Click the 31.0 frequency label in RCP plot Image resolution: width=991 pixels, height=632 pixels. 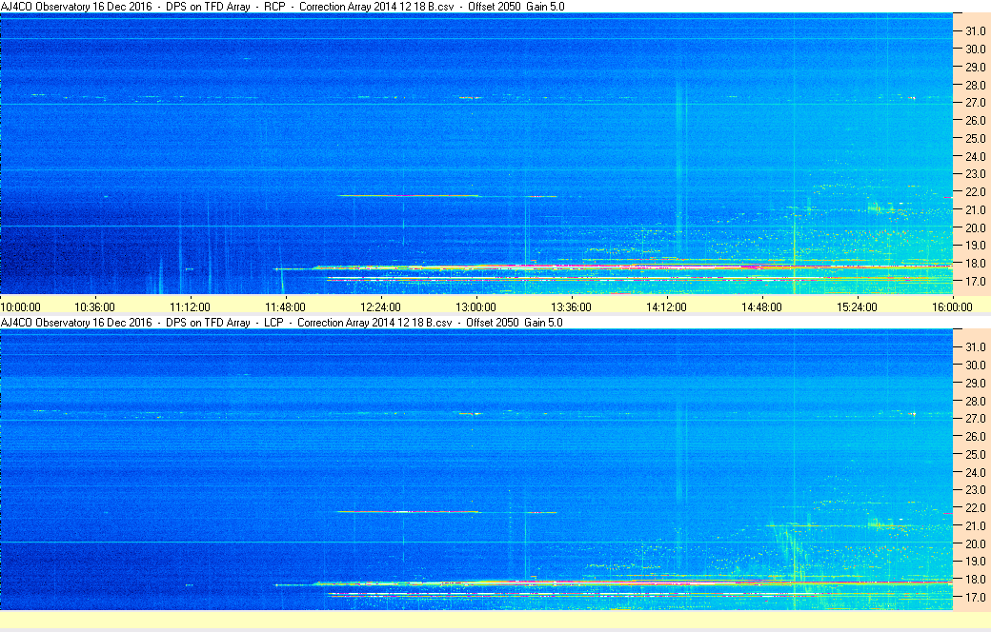tap(975, 31)
